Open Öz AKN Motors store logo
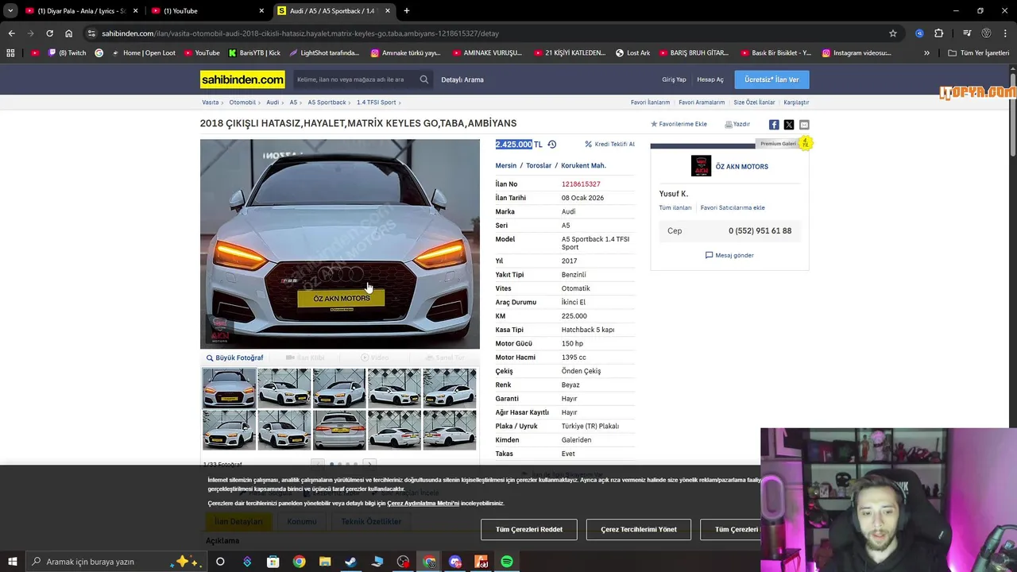Image resolution: width=1017 pixels, height=572 pixels. [701, 166]
